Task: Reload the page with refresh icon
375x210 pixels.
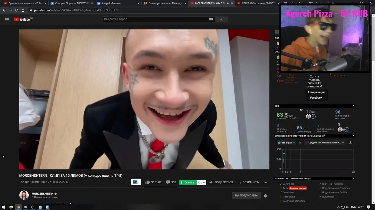Action: (17, 10)
